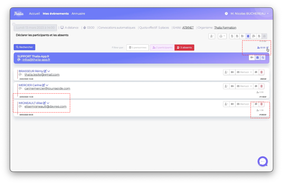This screenshot has width=283, height=184.
Task: Toggle the 2 participants filter
Action: tap(162, 48)
